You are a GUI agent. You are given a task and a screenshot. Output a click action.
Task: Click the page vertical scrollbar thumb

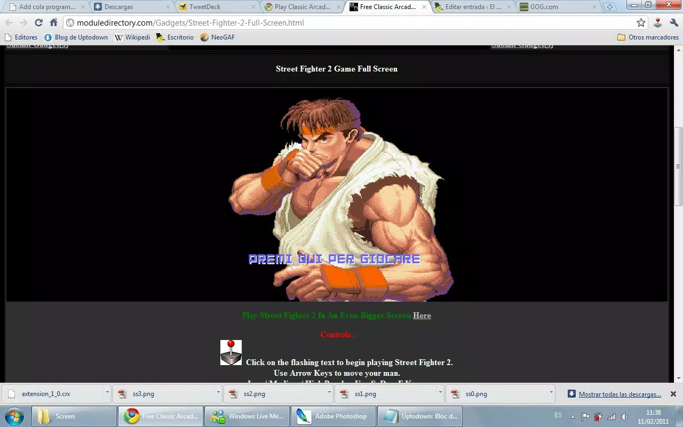[678, 167]
